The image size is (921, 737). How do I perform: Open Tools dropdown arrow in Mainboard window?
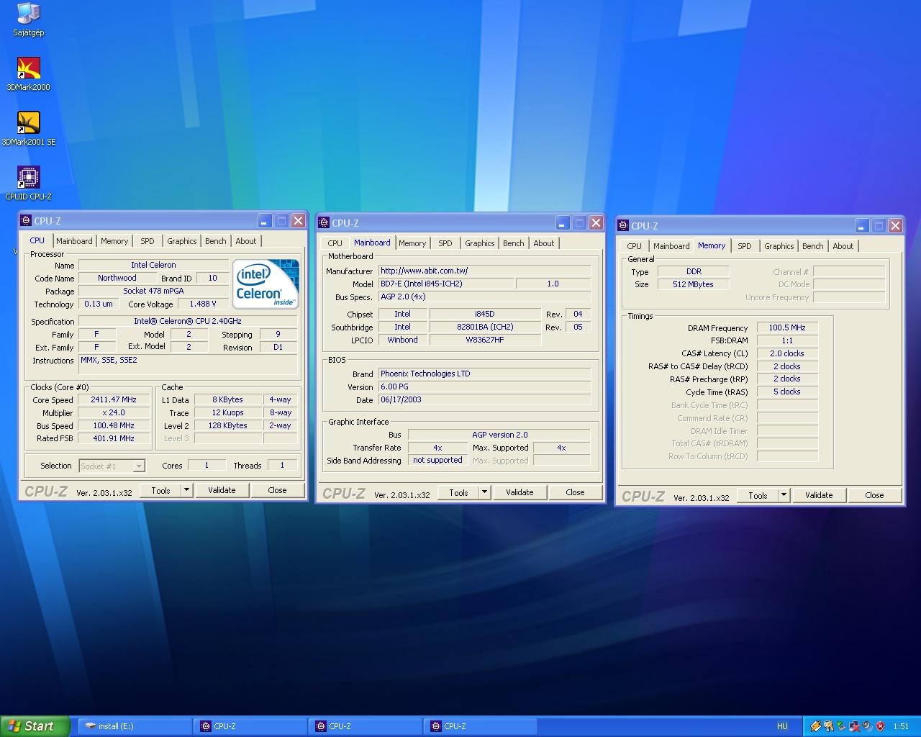[x=484, y=492]
